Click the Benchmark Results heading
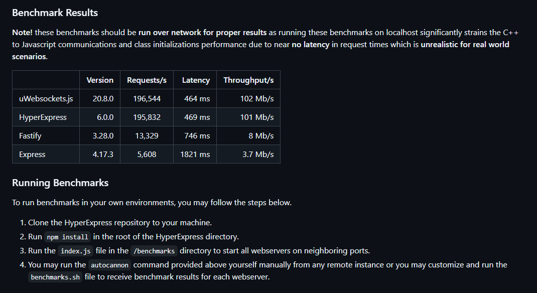Viewport: 537px width, 293px height. [55, 13]
